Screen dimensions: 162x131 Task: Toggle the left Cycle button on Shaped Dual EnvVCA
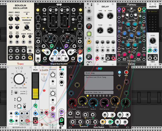pos(38,10)
